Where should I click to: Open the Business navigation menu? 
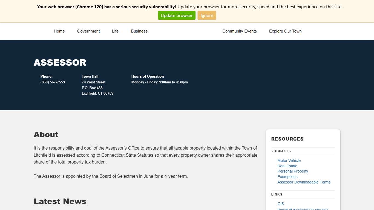coord(139,31)
